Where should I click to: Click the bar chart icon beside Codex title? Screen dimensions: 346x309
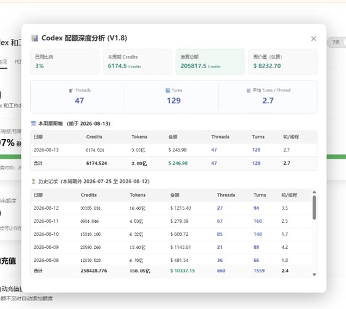pyautogui.click(x=35, y=38)
